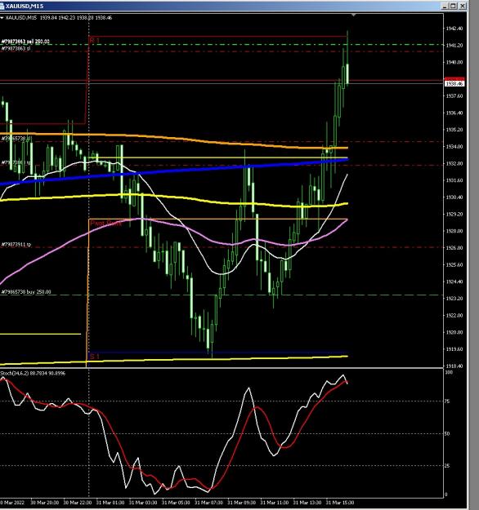This screenshot has width=479, height=510.
Task: Click price scale value 1942.40
Action: pos(454,29)
